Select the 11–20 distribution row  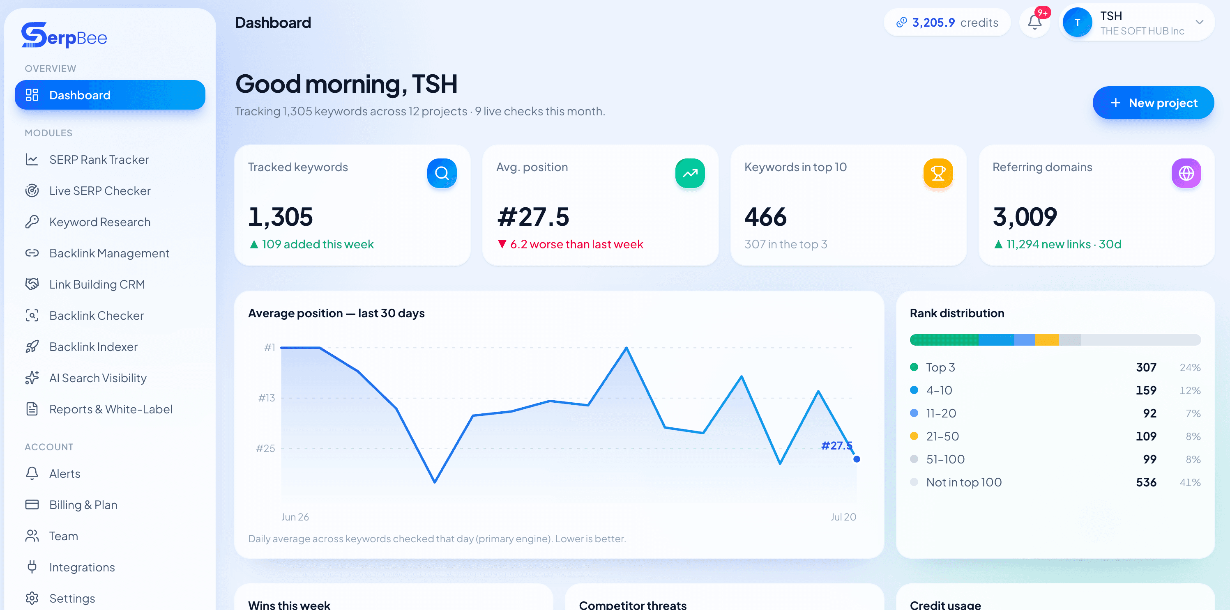coord(1055,413)
